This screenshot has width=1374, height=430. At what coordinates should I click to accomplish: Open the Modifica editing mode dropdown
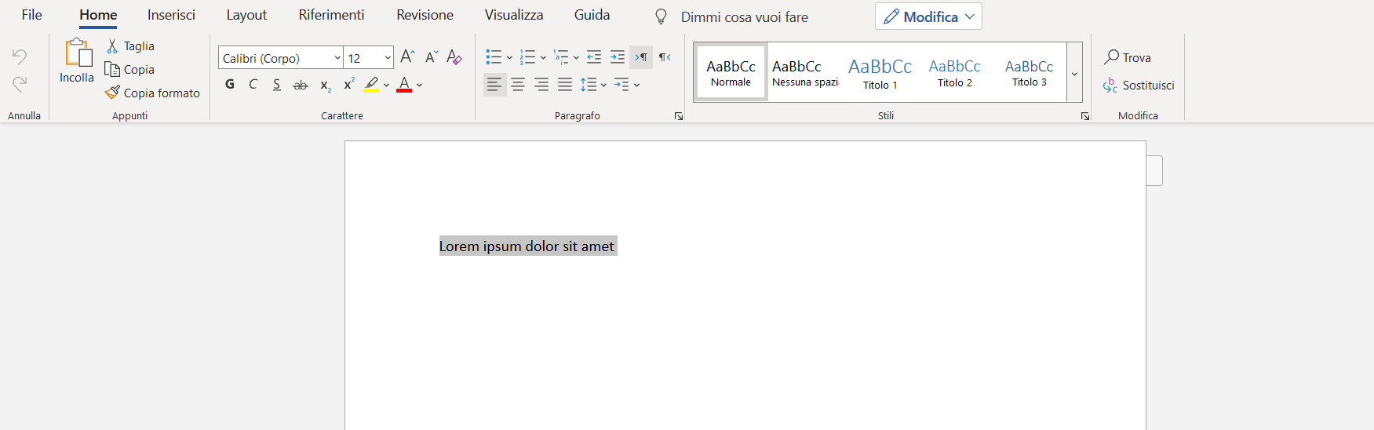pos(928,16)
